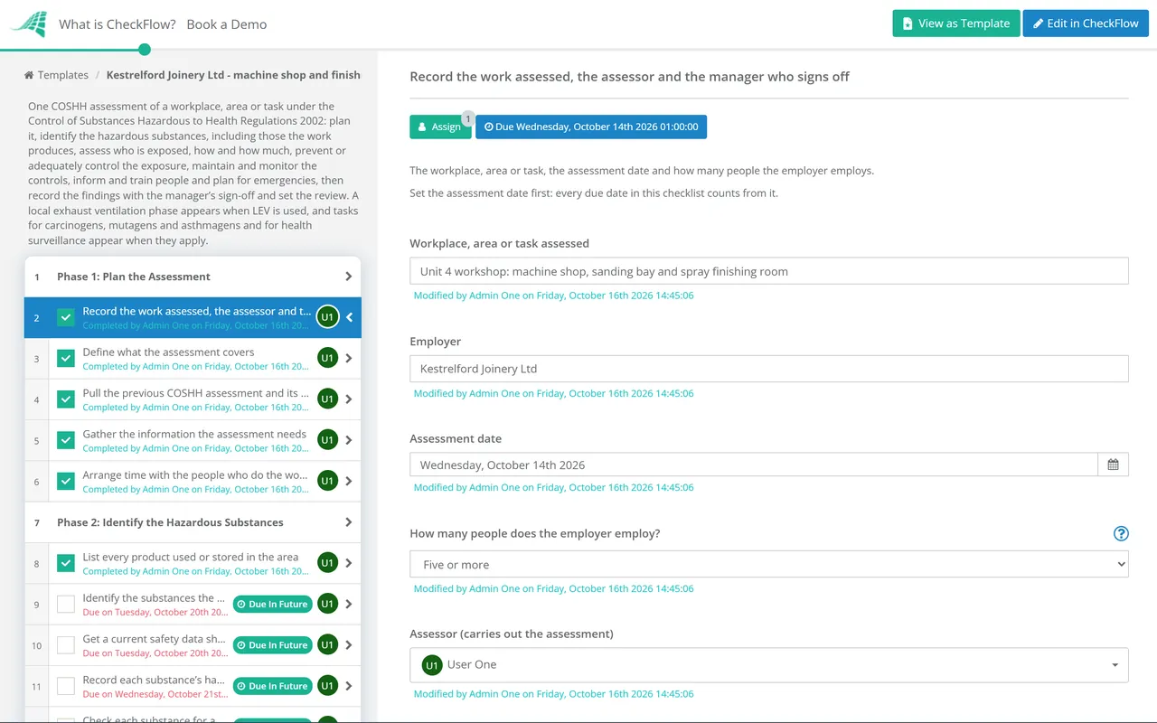Expand Phase 2: Identify the Hazardous Substances chevron

(349, 522)
